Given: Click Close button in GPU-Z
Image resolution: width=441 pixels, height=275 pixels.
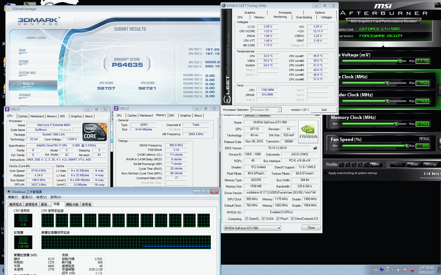Looking at the screenshot, I should [x=311, y=228].
